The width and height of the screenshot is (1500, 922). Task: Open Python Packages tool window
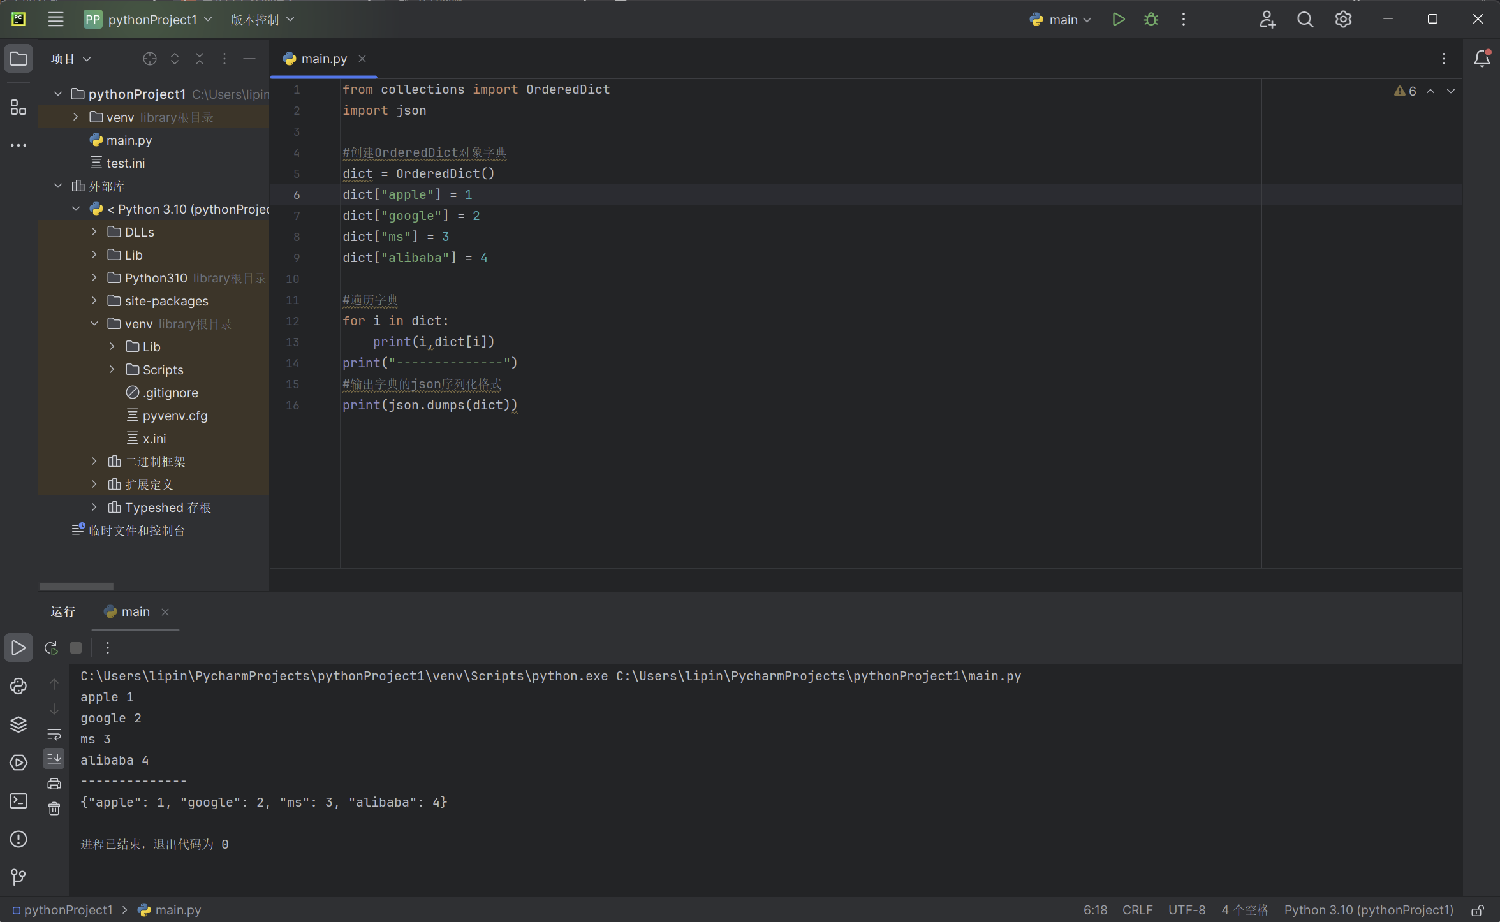(x=18, y=724)
